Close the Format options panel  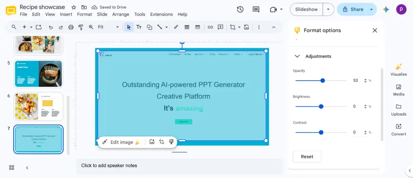375,30
